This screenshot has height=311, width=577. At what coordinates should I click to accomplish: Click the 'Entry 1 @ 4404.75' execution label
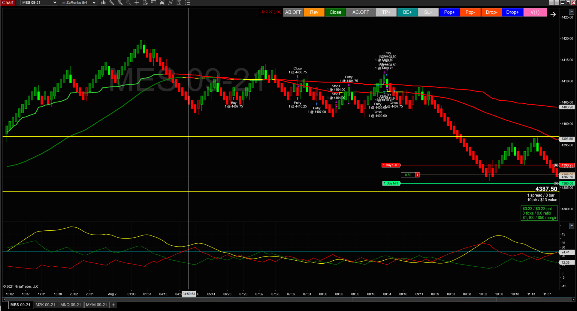pyautogui.click(x=349, y=79)
